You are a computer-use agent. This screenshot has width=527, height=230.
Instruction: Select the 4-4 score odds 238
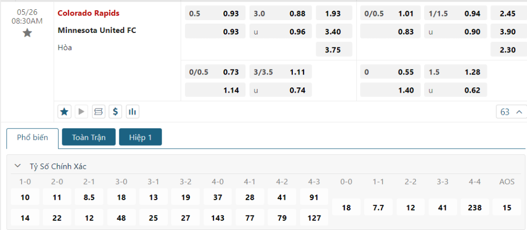tap(475, 207)
